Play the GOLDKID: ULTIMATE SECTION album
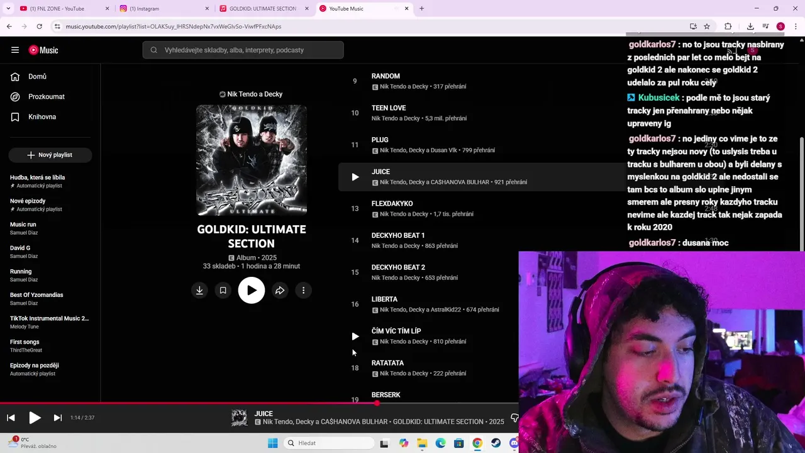 pyautogui.click(x=252, y=290)
